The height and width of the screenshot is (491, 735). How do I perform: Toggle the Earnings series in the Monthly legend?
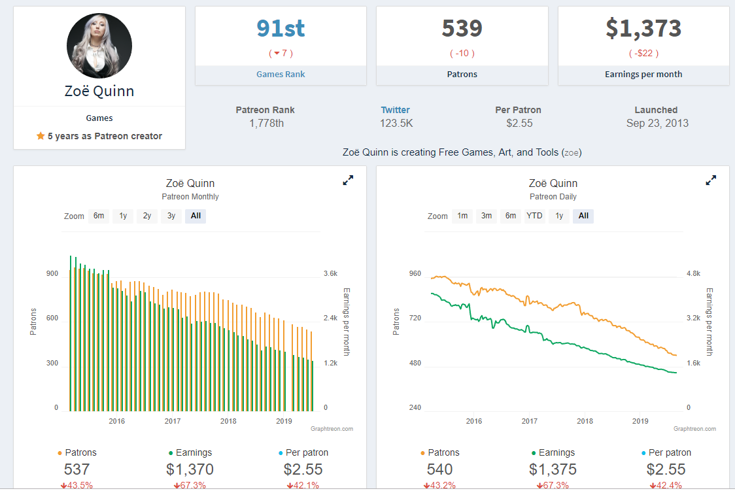(x=190, y=452)
